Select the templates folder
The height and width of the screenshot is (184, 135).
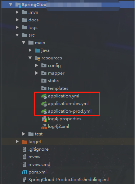(x=55, y=88)
